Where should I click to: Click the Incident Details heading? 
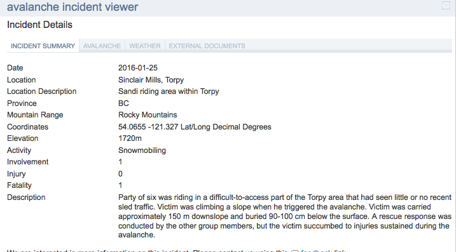coord(39,25)
